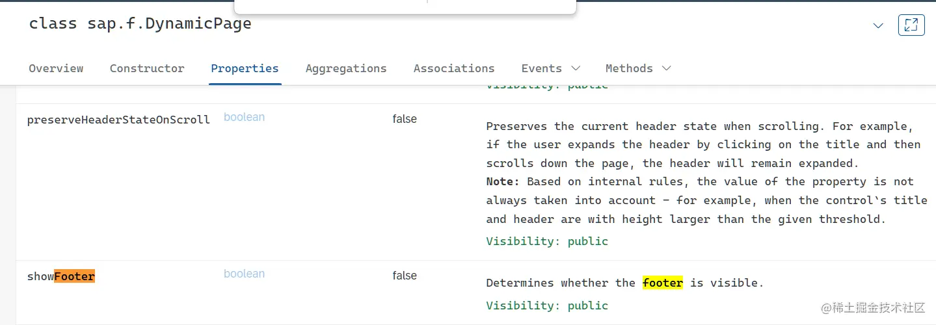Open the Methods tab
Viewport: 936px width, 325px height.
tap(629, 68)
